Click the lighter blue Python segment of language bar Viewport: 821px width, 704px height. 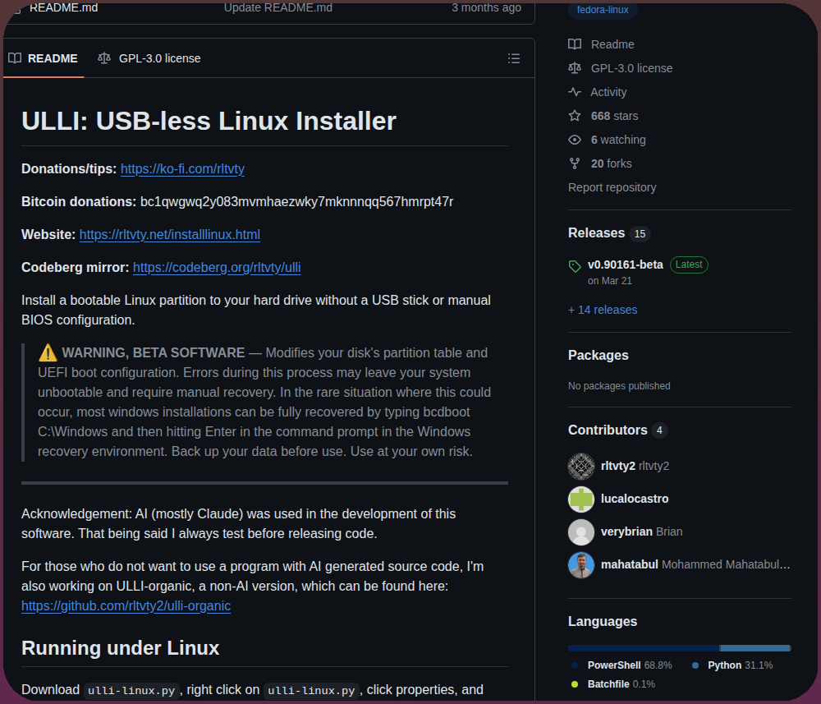755,648
